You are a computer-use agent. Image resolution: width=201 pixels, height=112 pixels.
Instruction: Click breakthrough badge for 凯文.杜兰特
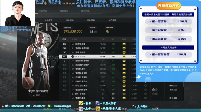tap(124, 57)
